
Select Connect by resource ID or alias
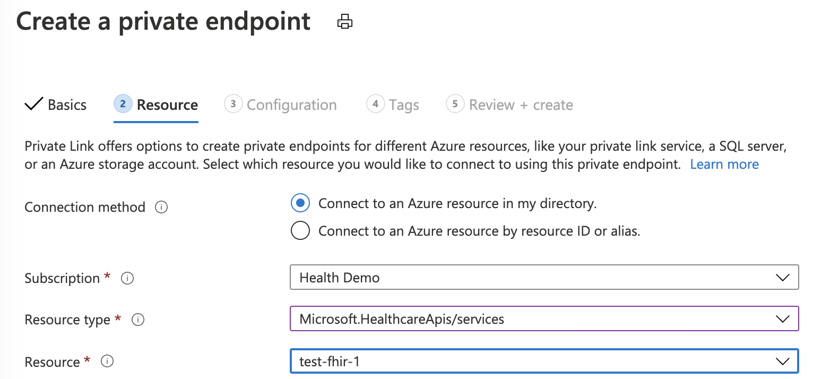(300, 231)
